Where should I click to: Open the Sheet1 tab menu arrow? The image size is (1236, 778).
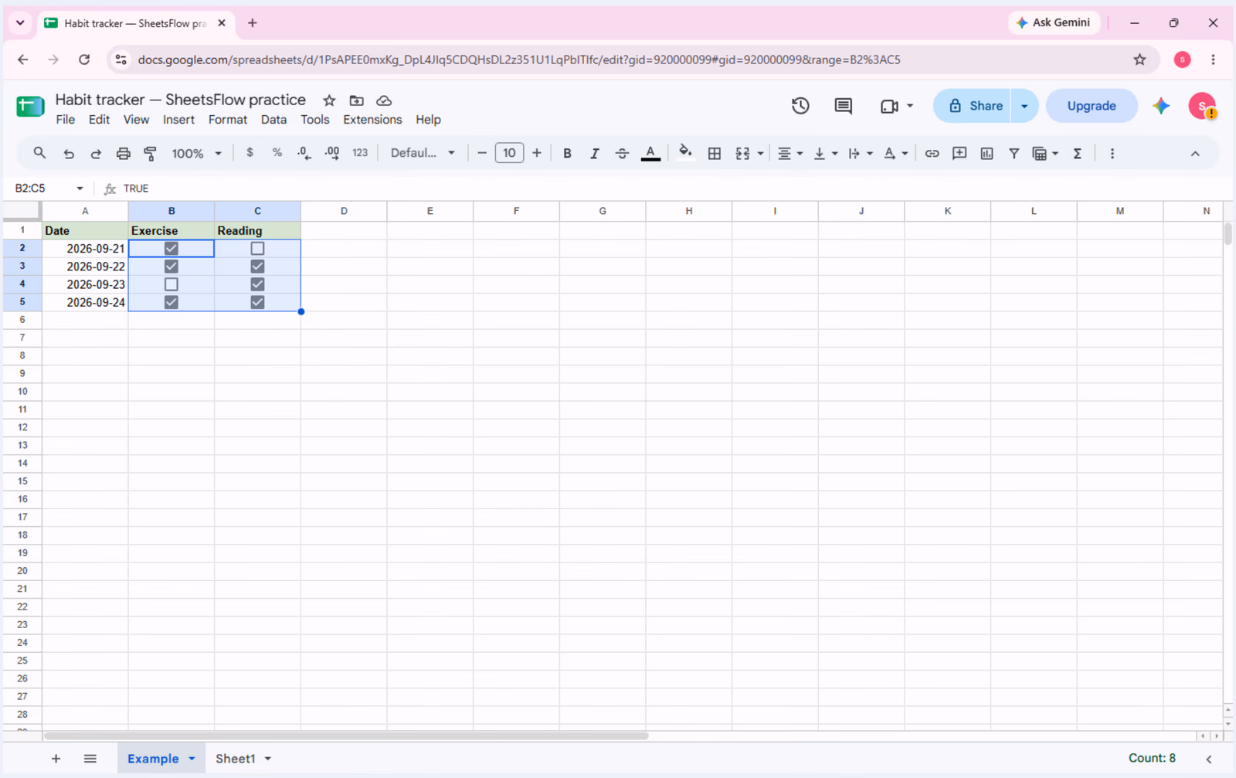(x=268, y=759)
